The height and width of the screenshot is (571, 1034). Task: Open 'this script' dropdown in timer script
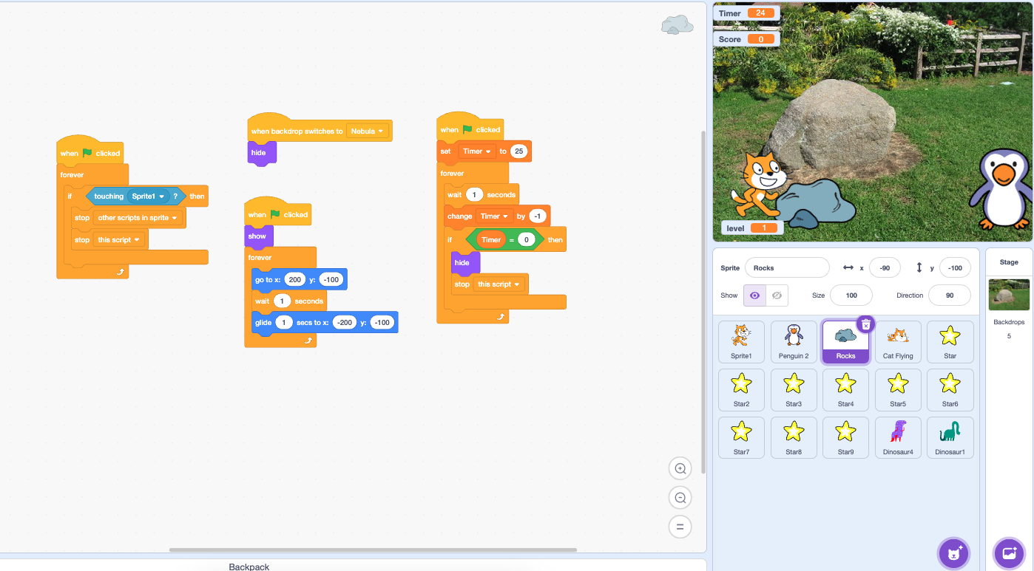coord(499,284)
